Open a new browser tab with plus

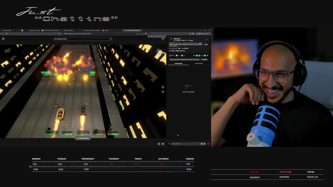point(144,30)
